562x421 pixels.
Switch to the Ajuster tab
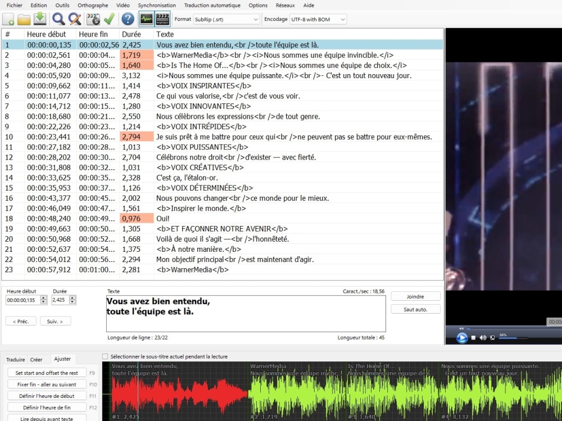point(62,359)
